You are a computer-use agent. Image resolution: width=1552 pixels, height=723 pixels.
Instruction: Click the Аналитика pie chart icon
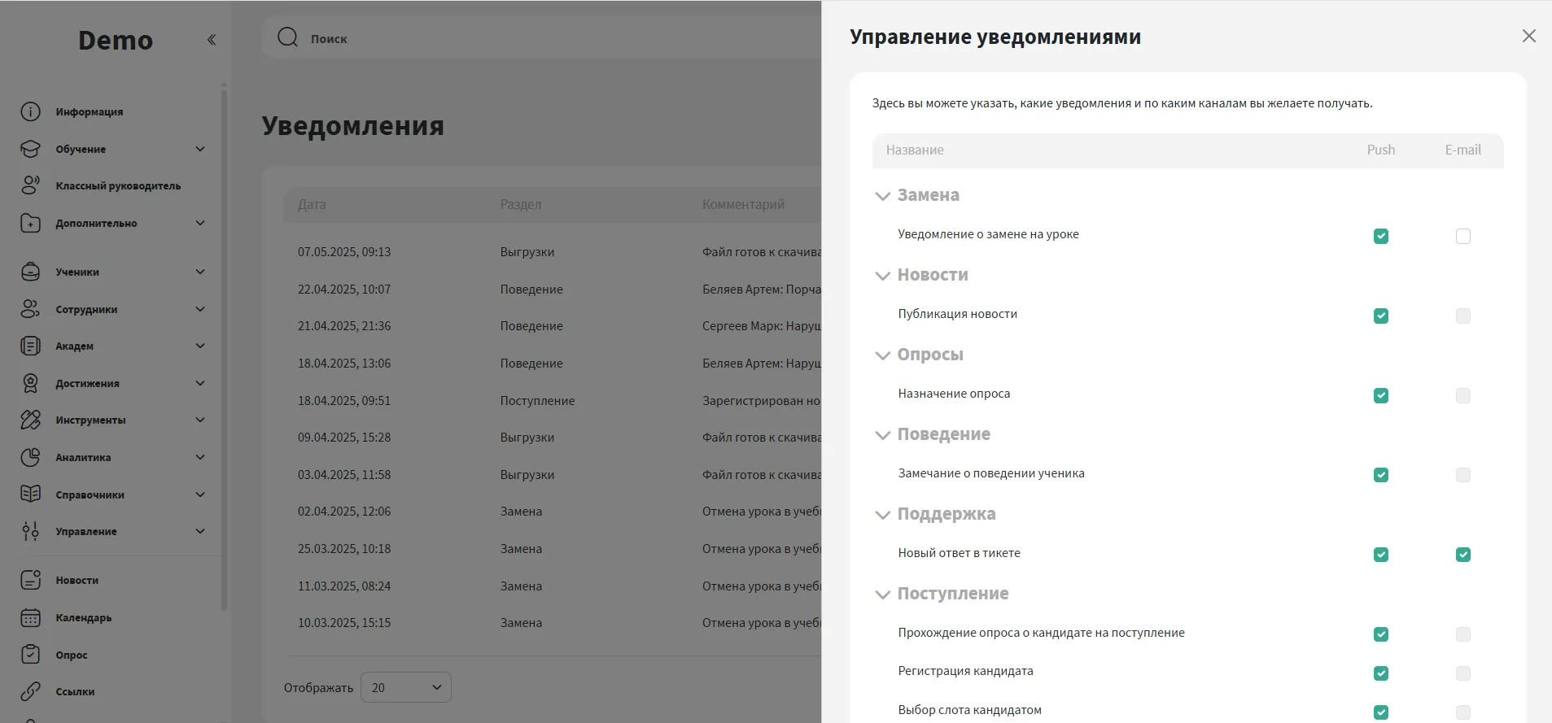(x=30, y=457)
